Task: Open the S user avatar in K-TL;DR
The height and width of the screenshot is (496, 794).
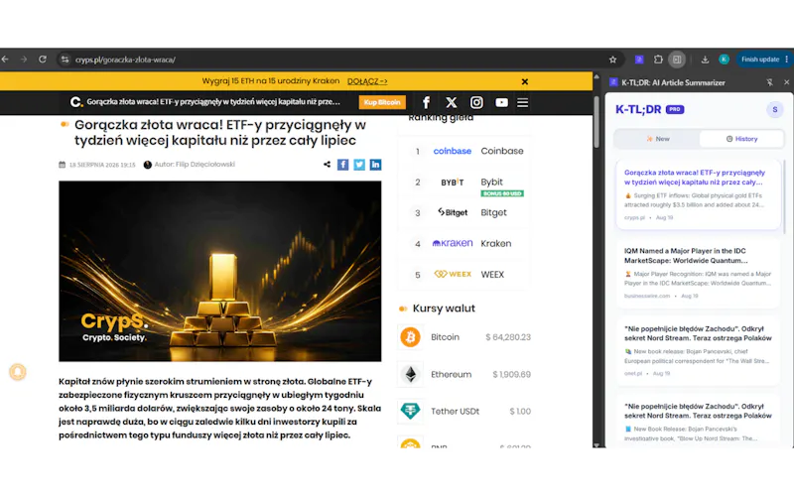Action: tap(775, 109)
